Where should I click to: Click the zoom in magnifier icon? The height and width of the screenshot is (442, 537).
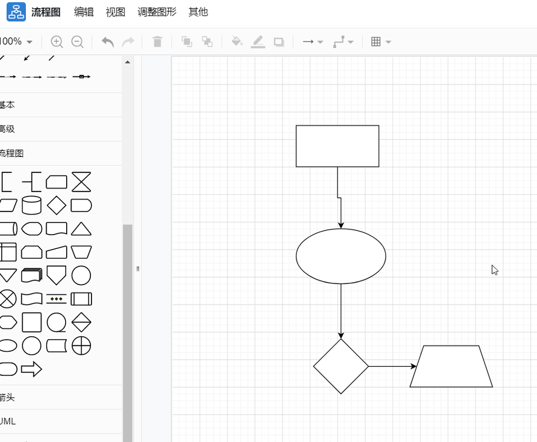[56, 42]
